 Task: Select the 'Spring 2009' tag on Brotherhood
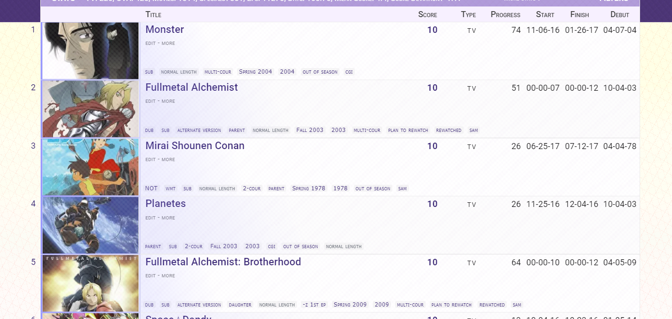click(x=350, y=305)
